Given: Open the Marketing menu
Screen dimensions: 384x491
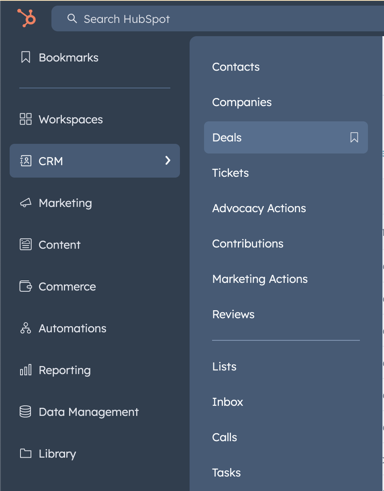Looking at the screenshot, I should coord(65,203).
